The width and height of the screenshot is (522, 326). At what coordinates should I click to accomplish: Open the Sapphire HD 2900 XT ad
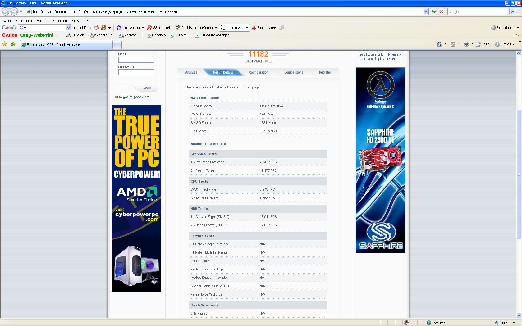point(380,160)
